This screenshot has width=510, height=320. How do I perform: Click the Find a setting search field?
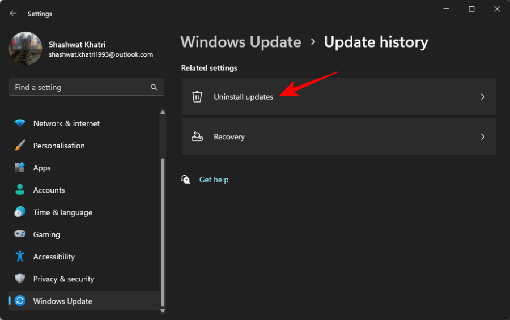point(79,88)
